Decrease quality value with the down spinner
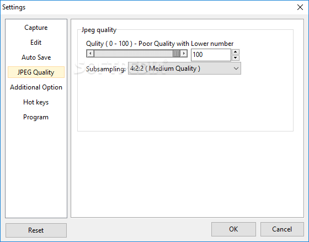The image size is (309, 242). (236, 58)
